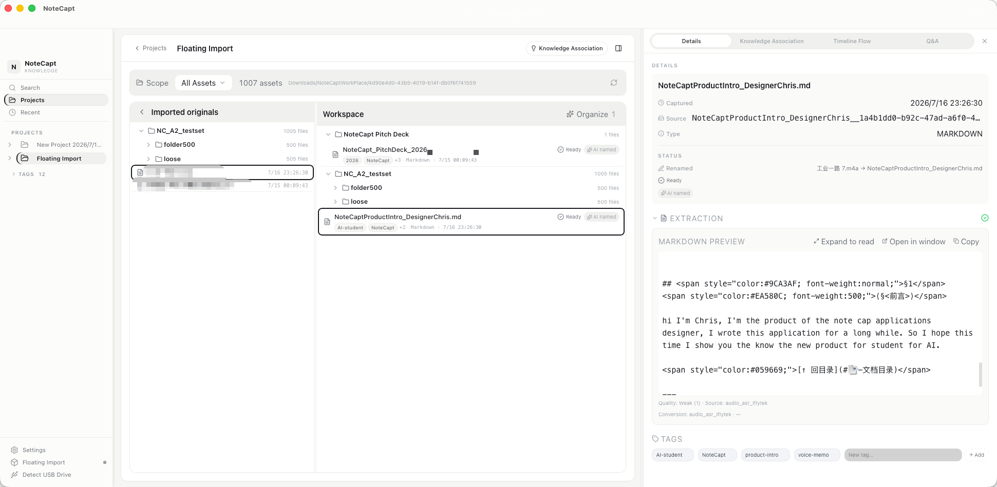Expand the New Project 2026/7/1 project
Screen dimensions: 997x487
click(10, 145)
